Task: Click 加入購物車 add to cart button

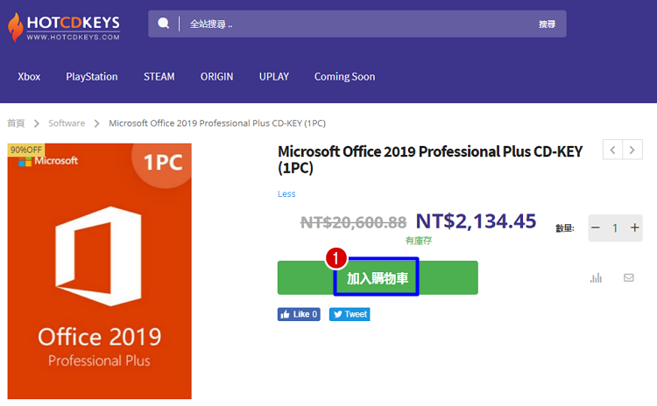Action: coord(378,278)
